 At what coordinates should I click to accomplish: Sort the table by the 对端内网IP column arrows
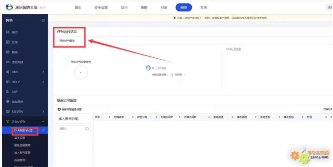(x=209, y=117)
